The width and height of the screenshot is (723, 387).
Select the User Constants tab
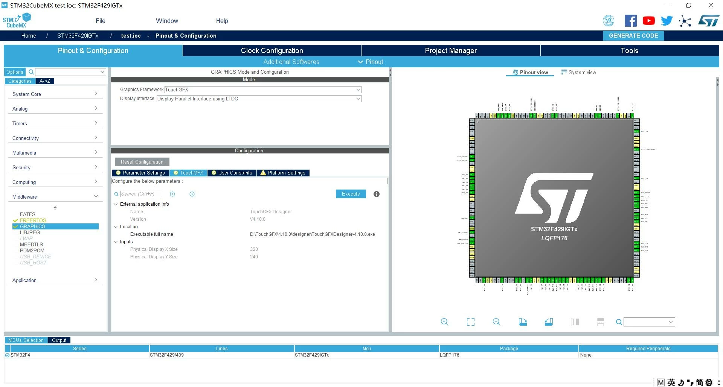[232, 173]
